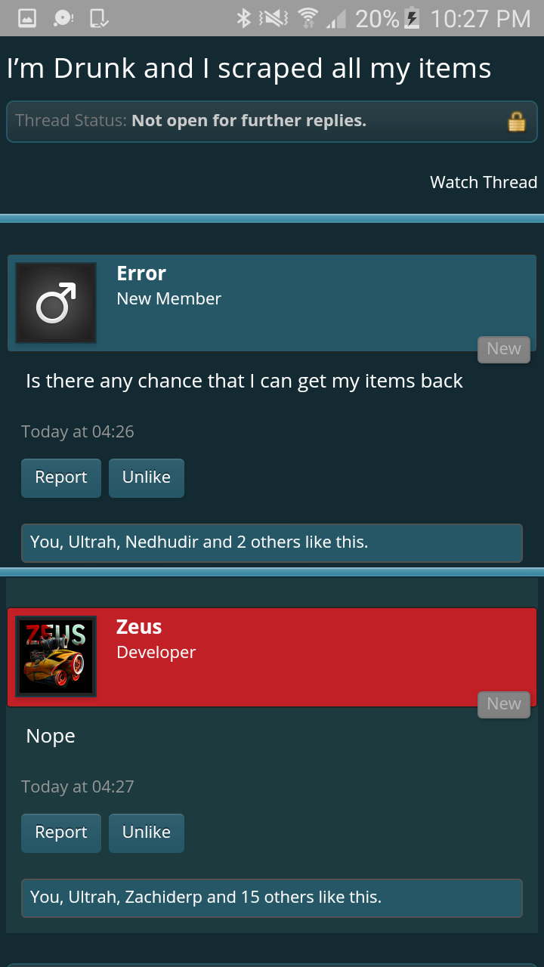Open Error's male symbol avatar
The width and height of the screenshot is (544, 967).
[56, 303]
